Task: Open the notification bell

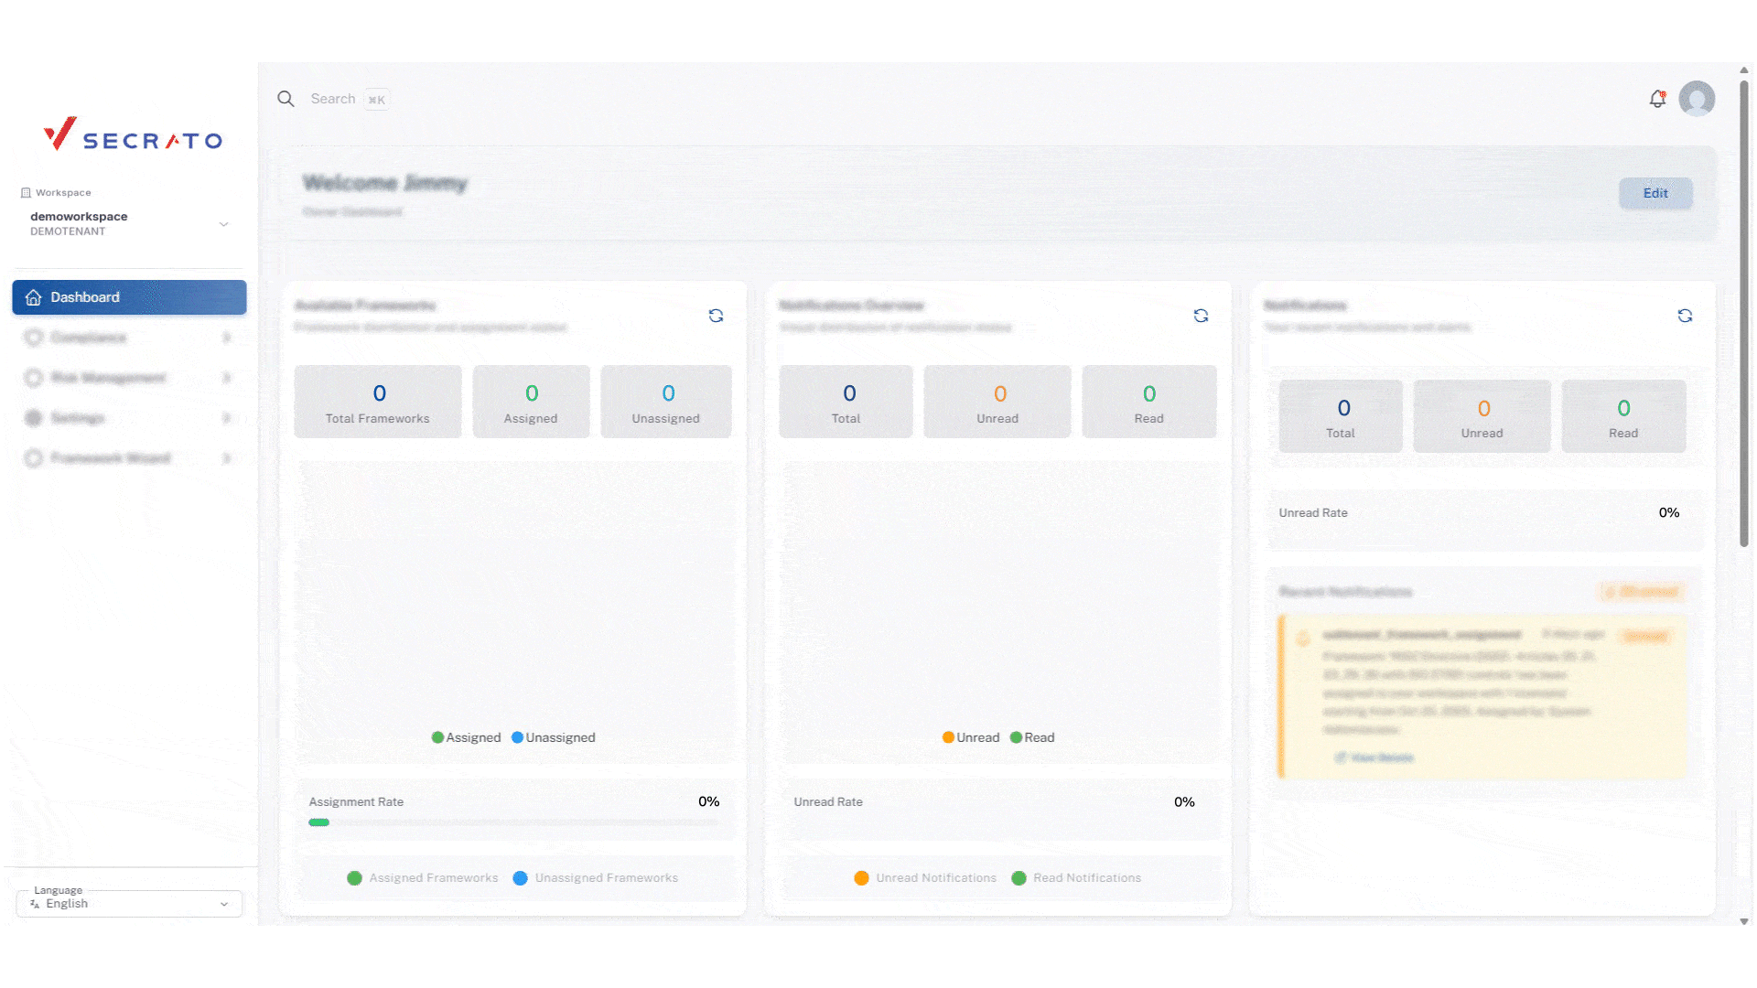Action: pos(1657,99)
